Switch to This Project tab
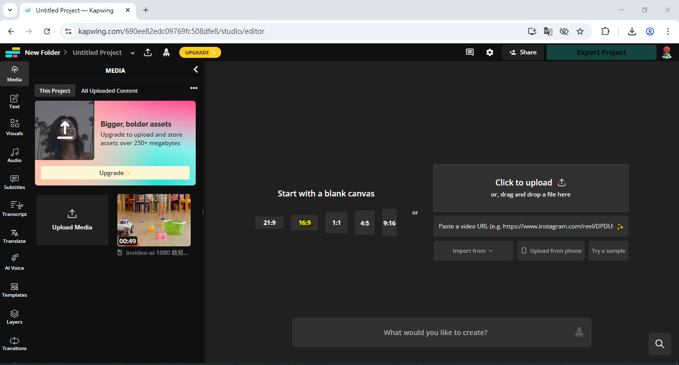Image resolution: width=679 pixels, height=365 pixels. click(55, 91)
